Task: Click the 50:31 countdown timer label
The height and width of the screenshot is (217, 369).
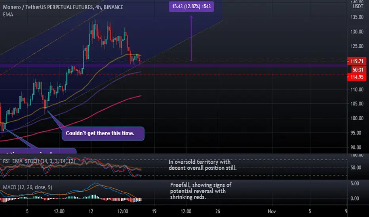Action: [x=359, y=70]
